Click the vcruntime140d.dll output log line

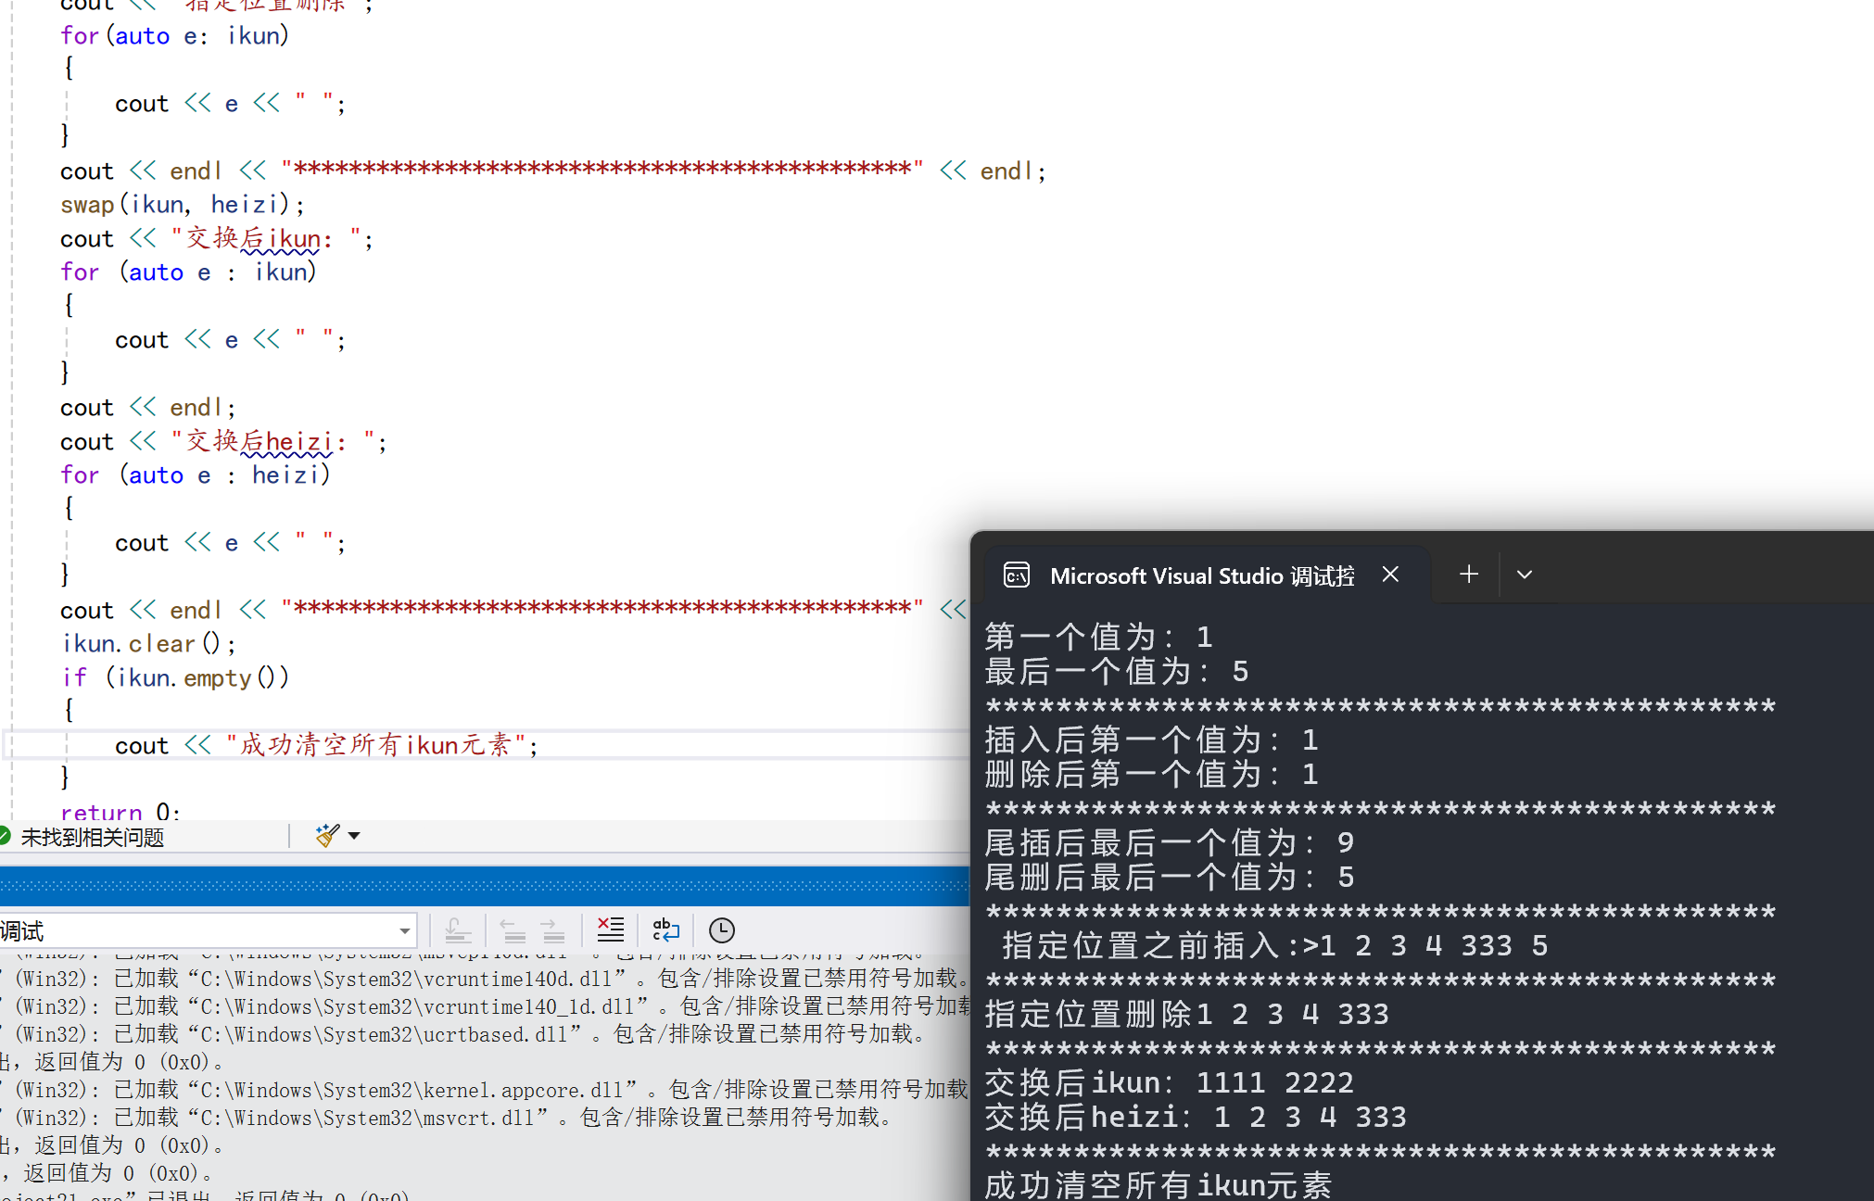click(484, 979)
